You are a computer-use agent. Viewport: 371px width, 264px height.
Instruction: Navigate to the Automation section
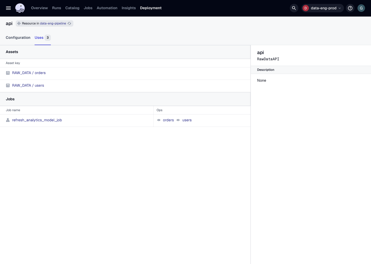[107, 8]
